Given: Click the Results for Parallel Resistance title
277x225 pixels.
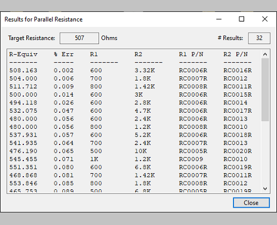Looking at the screenshot, I should (x=44, y=19).
